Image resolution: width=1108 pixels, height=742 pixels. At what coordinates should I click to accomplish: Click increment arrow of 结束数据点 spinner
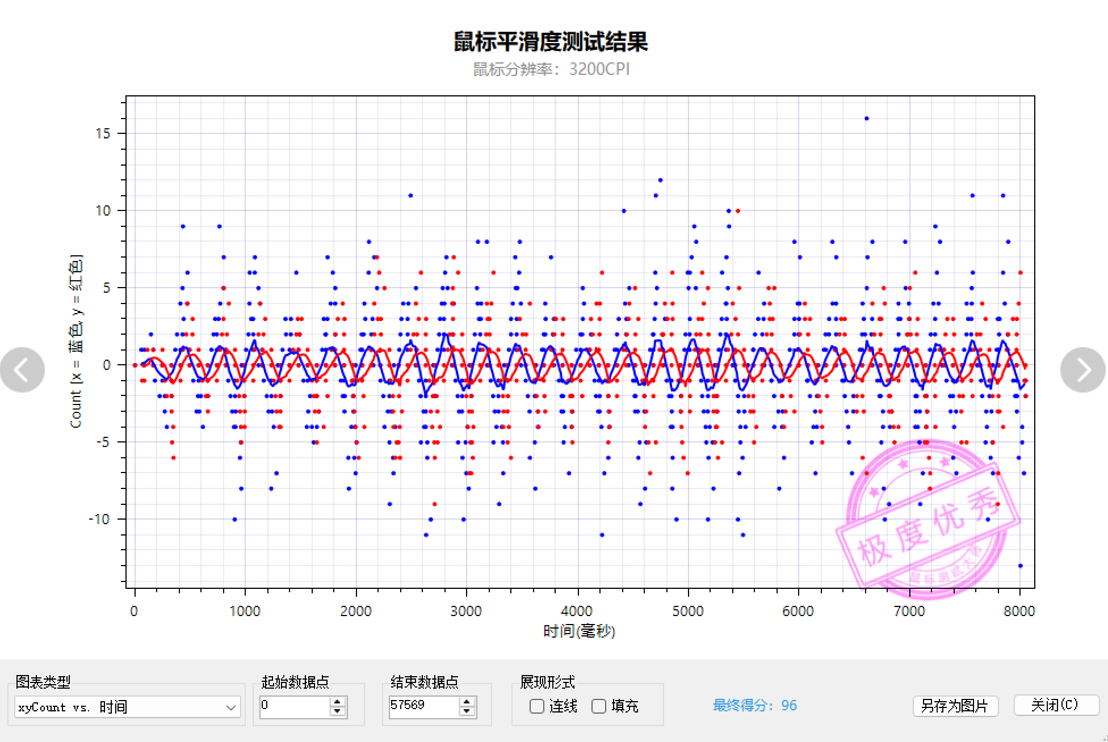467,701
